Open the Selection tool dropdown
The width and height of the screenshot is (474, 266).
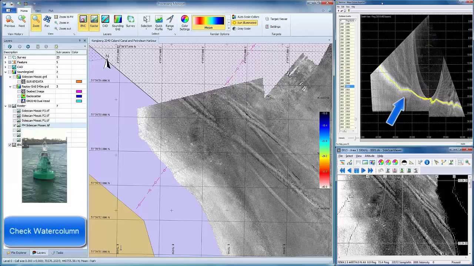(146, 22)
